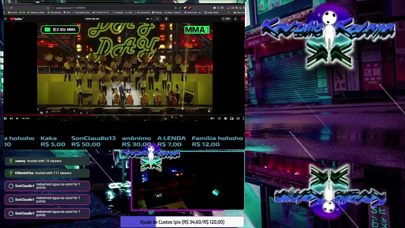Click 'xaeroy hosted with 19 viewers' event
405x228 pixels.
(47, 161)
